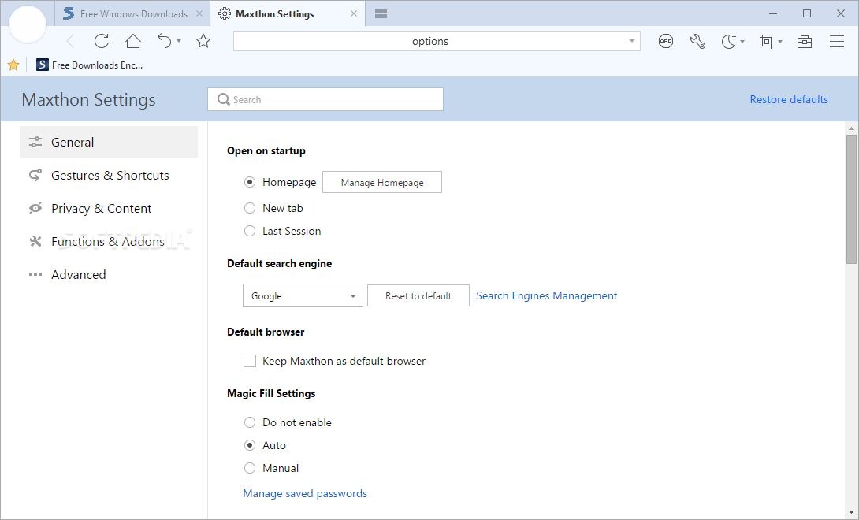Select the New tab startup option
This screenshot has width=859, height=520.
[250, 208]
